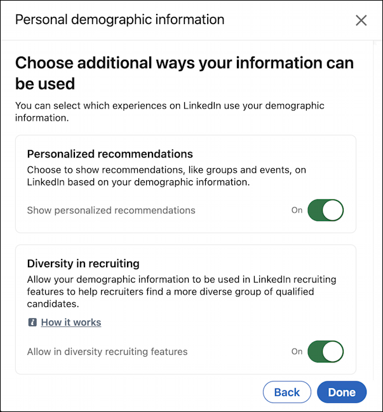Click the intro sentence about LinkedIn experiences

[170, 112]
